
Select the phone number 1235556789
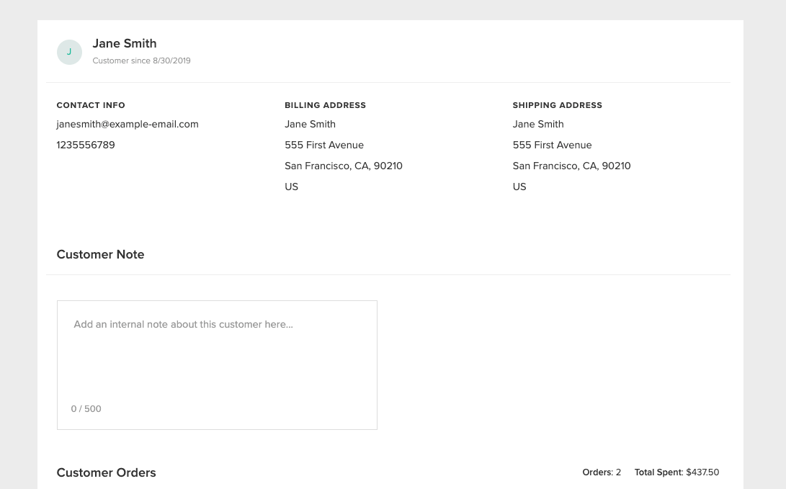(86, 145)
